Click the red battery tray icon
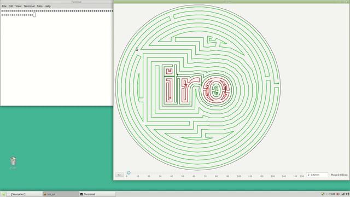Viewport: 350px width, 197px height. 338,194
